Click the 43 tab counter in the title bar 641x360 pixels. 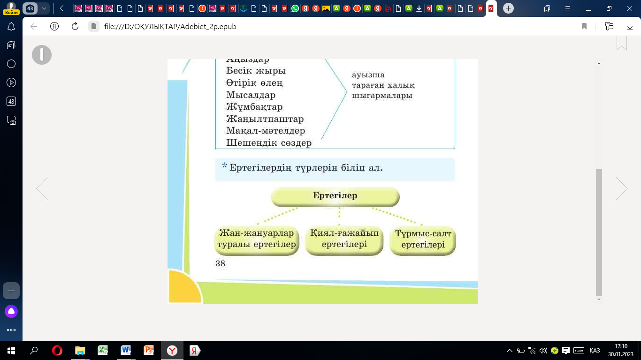click(31, 8)
